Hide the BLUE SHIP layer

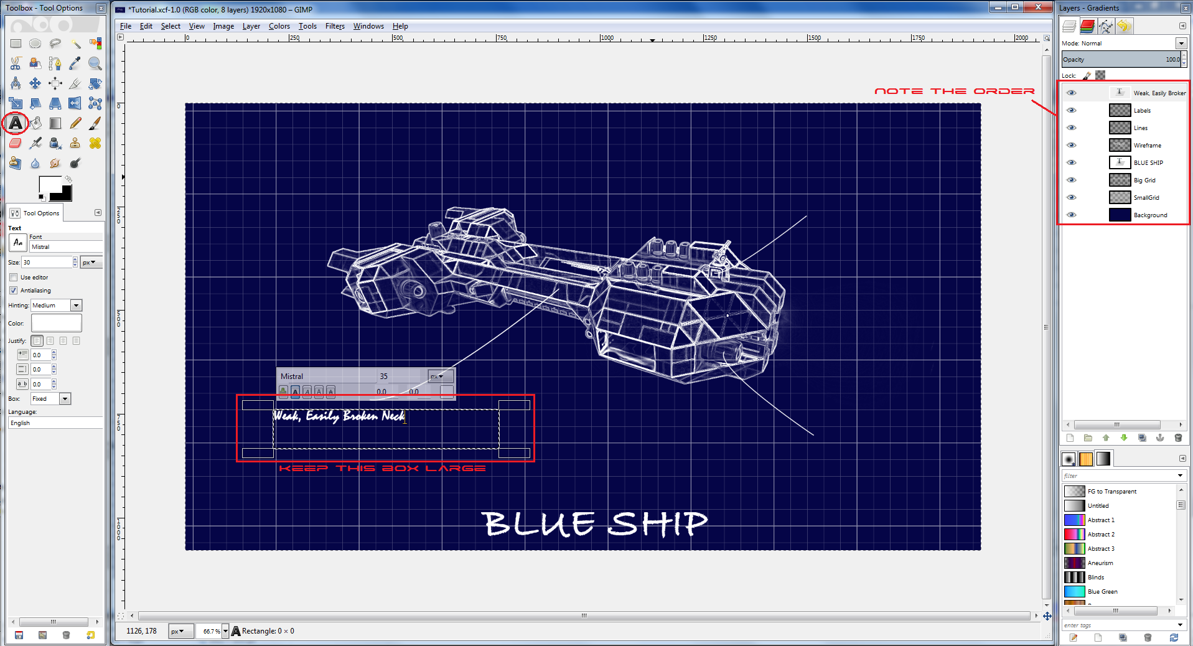(x=1071, y=162)
